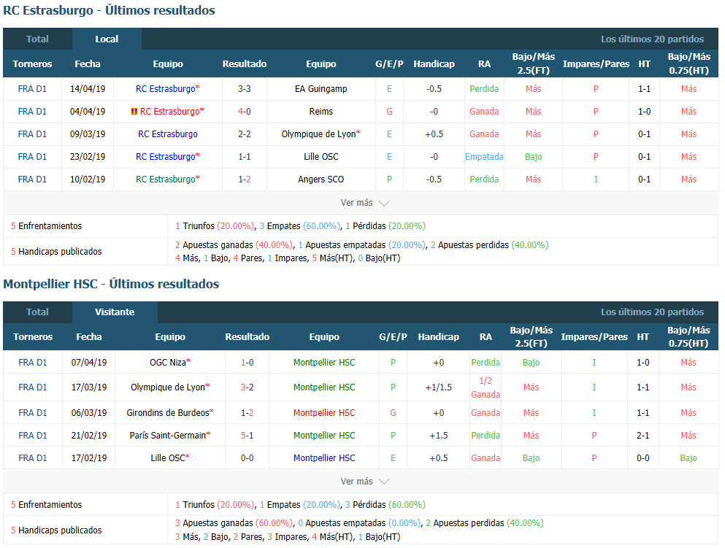Click Handicap header in Montpellier table
Viewport: 725px width, 548px height.
click(438, 337)
